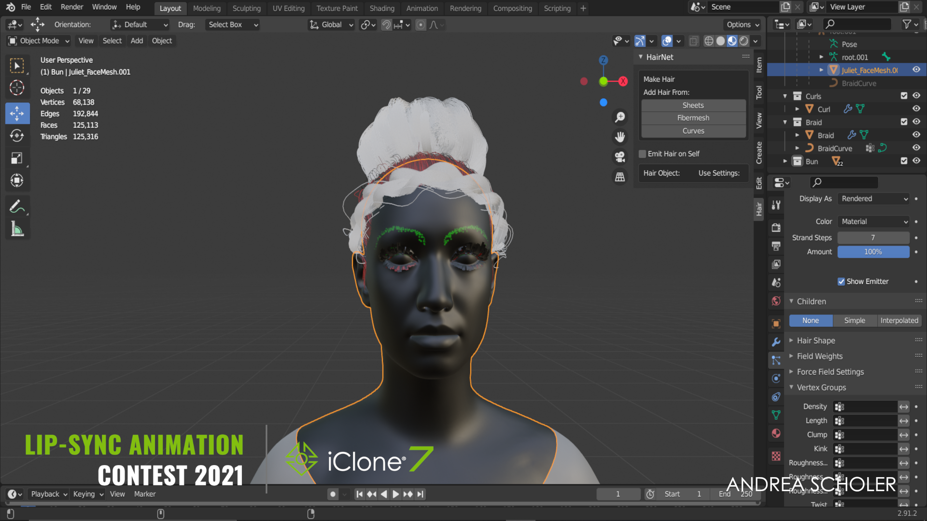Open the Global transform orientation dropdown
This screenshot has width=927, height=521.
tap(332, 25)
